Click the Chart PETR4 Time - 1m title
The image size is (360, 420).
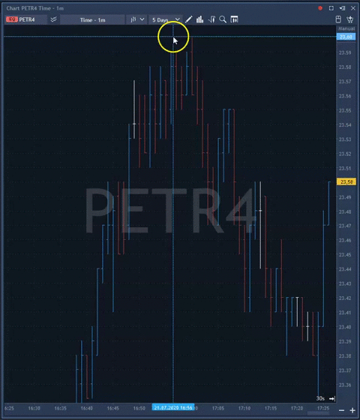pyautogui.click(x=34, y=8)
